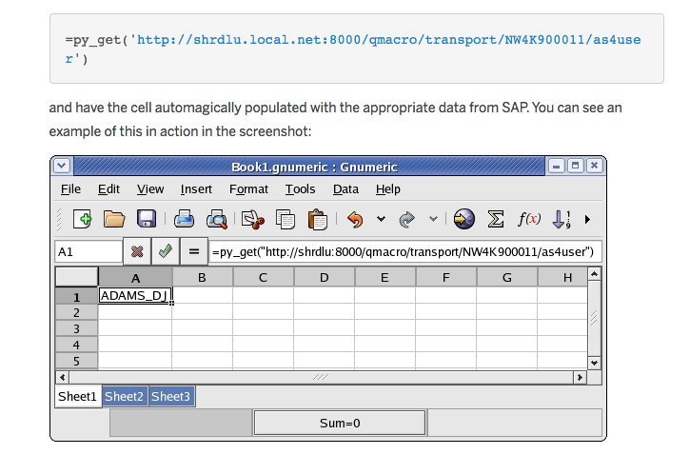Image resolution: width=690 pixels, height=455 pixels.
Task: Click the New workbook icon
Action: pyautogui.click(x=82, y=219)
